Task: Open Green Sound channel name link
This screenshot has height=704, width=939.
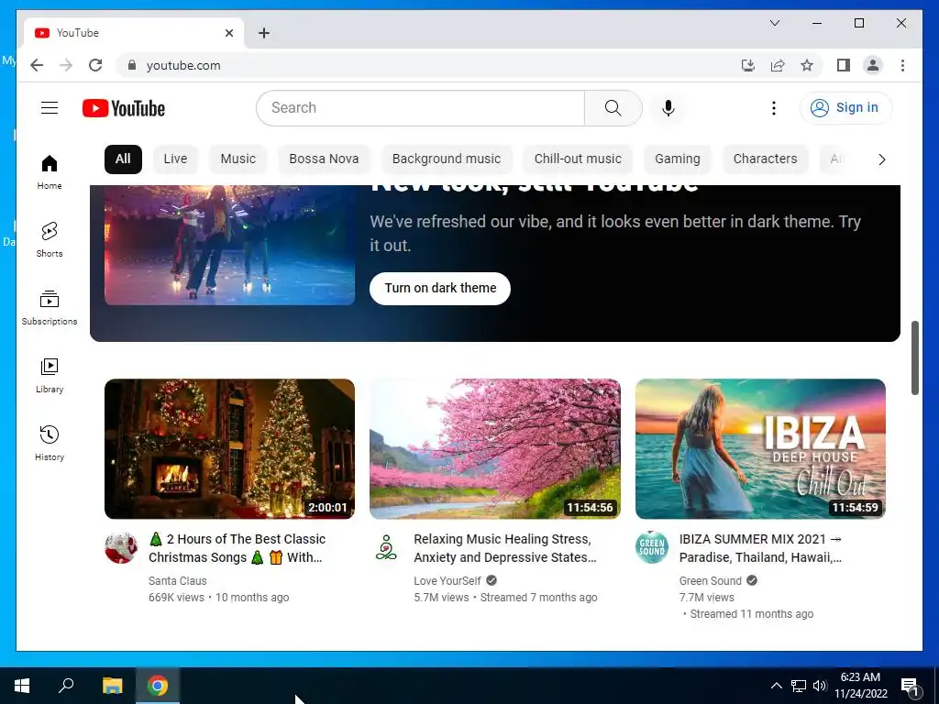Action: point(711,580)
